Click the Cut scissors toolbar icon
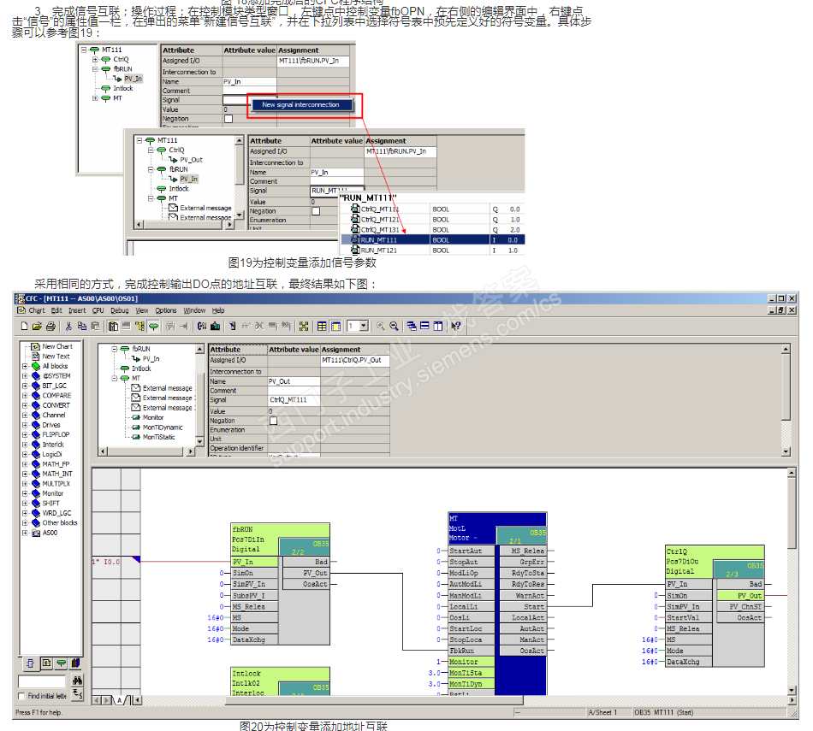The image size is (813, 731). [x=68, y=327]
